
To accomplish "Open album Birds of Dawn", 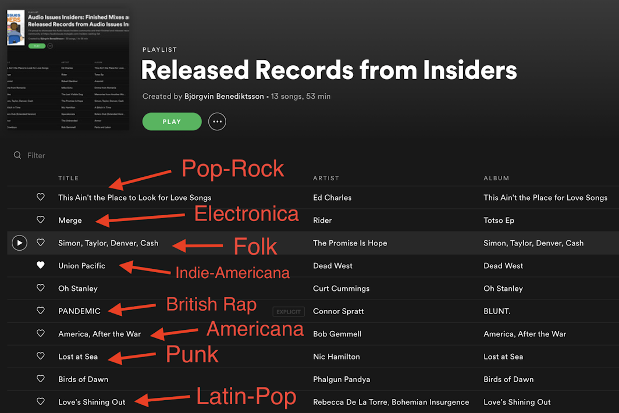I will tap(509, 379).
